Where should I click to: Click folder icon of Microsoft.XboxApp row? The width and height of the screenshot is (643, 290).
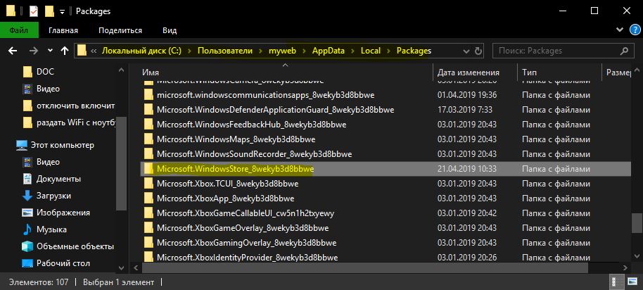click(x=148, y=198)
